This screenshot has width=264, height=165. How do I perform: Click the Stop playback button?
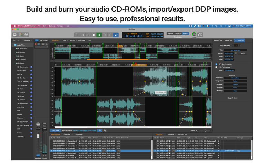94,35
